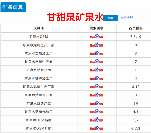Click the 关键词 column header
This screenshot has width=151, height=133.
[x=39, y=28]
